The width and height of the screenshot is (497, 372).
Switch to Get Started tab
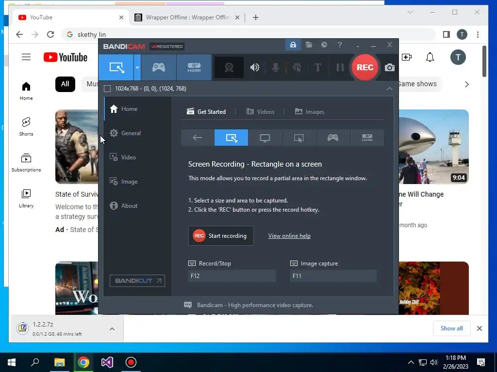[206, 112]
